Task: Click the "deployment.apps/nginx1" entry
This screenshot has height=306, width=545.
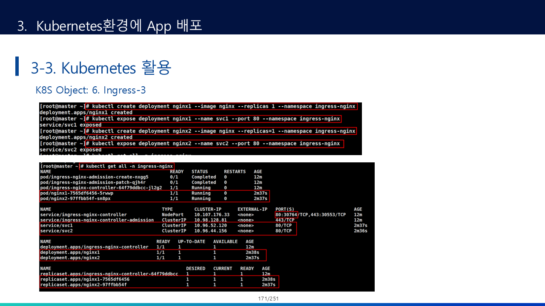Action: point(70,252)
